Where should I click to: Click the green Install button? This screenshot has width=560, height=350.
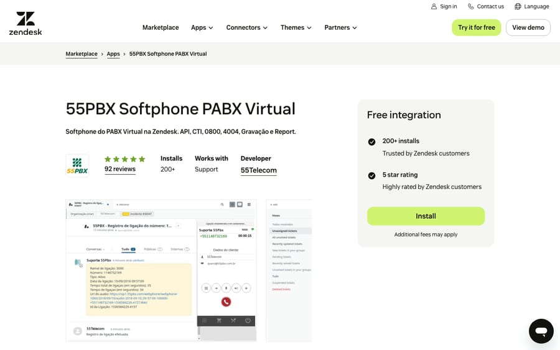[426, 216]
